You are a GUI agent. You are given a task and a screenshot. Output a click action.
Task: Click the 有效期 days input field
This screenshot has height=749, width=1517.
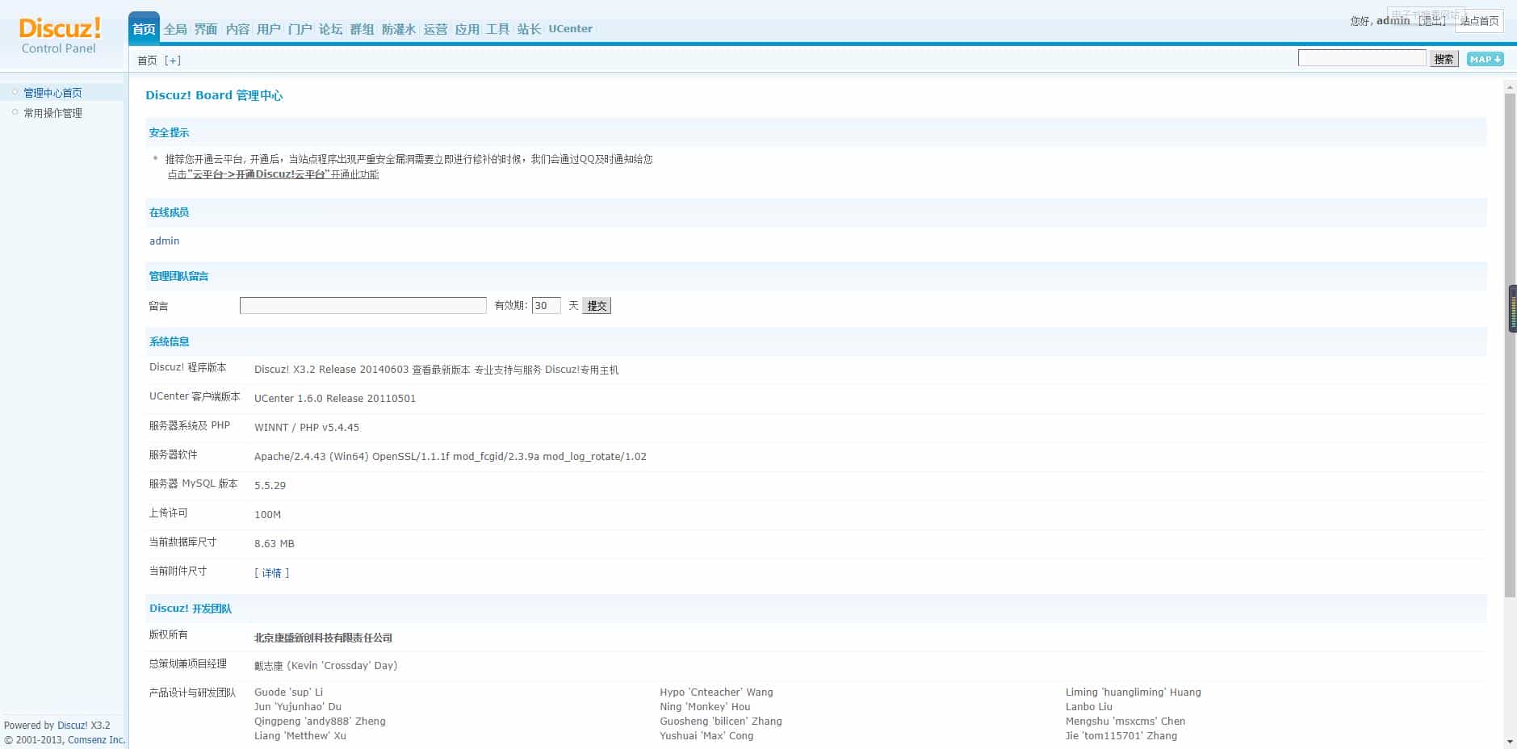(547, 306)
